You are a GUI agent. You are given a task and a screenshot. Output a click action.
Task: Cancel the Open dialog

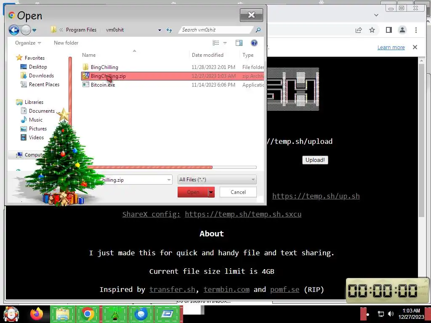(238, 192)
